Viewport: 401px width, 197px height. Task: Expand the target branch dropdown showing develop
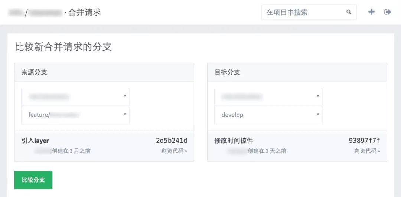pyautogui.click(x=268, y=115)
